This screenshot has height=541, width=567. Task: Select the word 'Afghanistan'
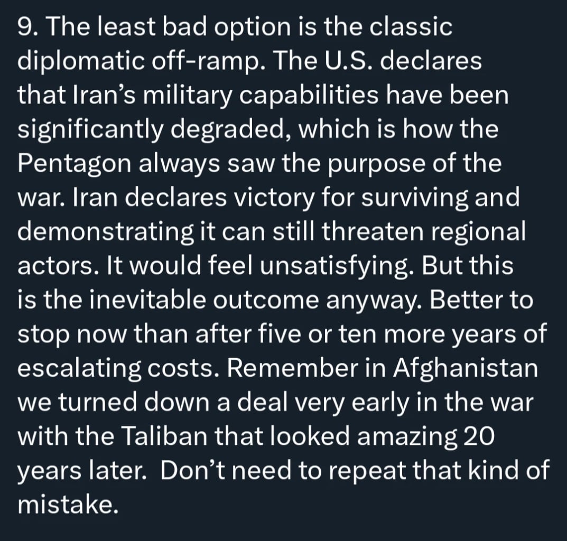click(x=466, y=369)
